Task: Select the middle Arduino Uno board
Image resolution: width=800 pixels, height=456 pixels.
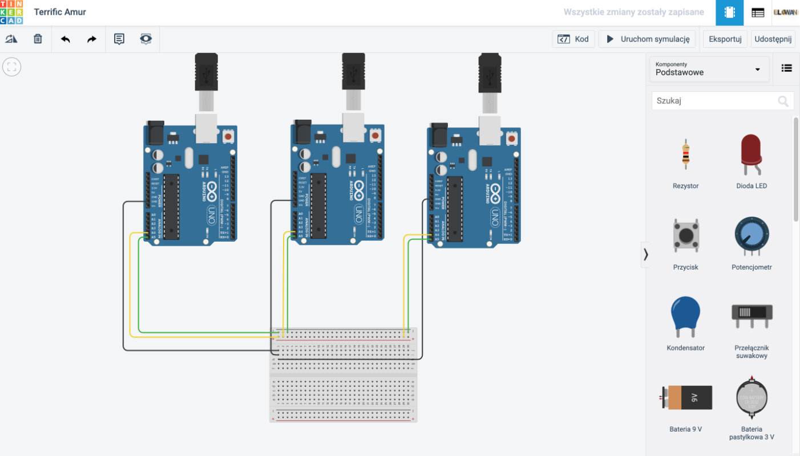Action: pos(337,182)
